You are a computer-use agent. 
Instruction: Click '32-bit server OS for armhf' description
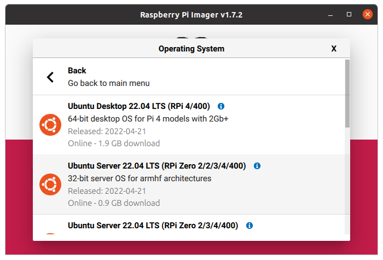[x=140, y=178]
